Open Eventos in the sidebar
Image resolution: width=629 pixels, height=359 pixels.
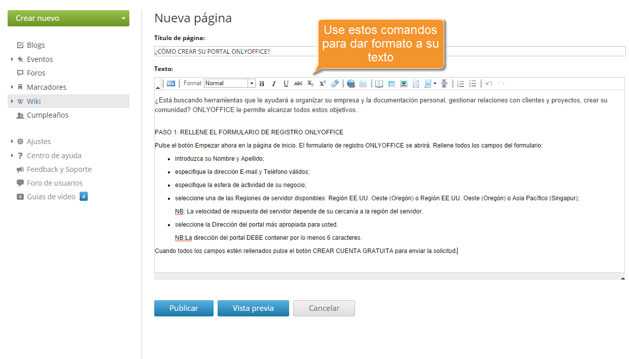(x=40, y=59)
